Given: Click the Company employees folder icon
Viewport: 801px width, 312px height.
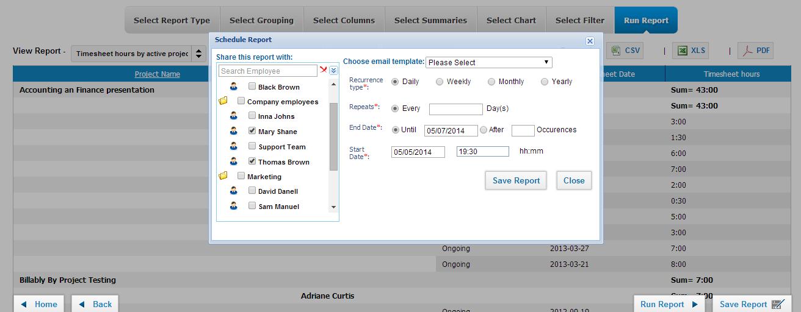Looking at the screenshot, I should pyautogui.click(x=223, y=101).
